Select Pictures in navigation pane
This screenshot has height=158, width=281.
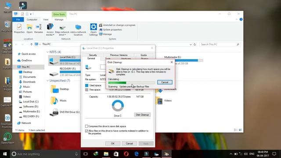[25, 92]
